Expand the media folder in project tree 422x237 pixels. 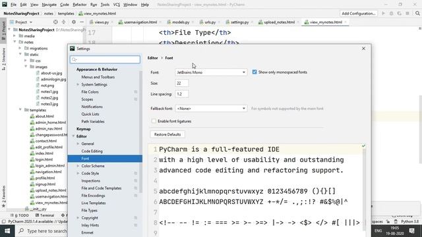click(15, 36)
